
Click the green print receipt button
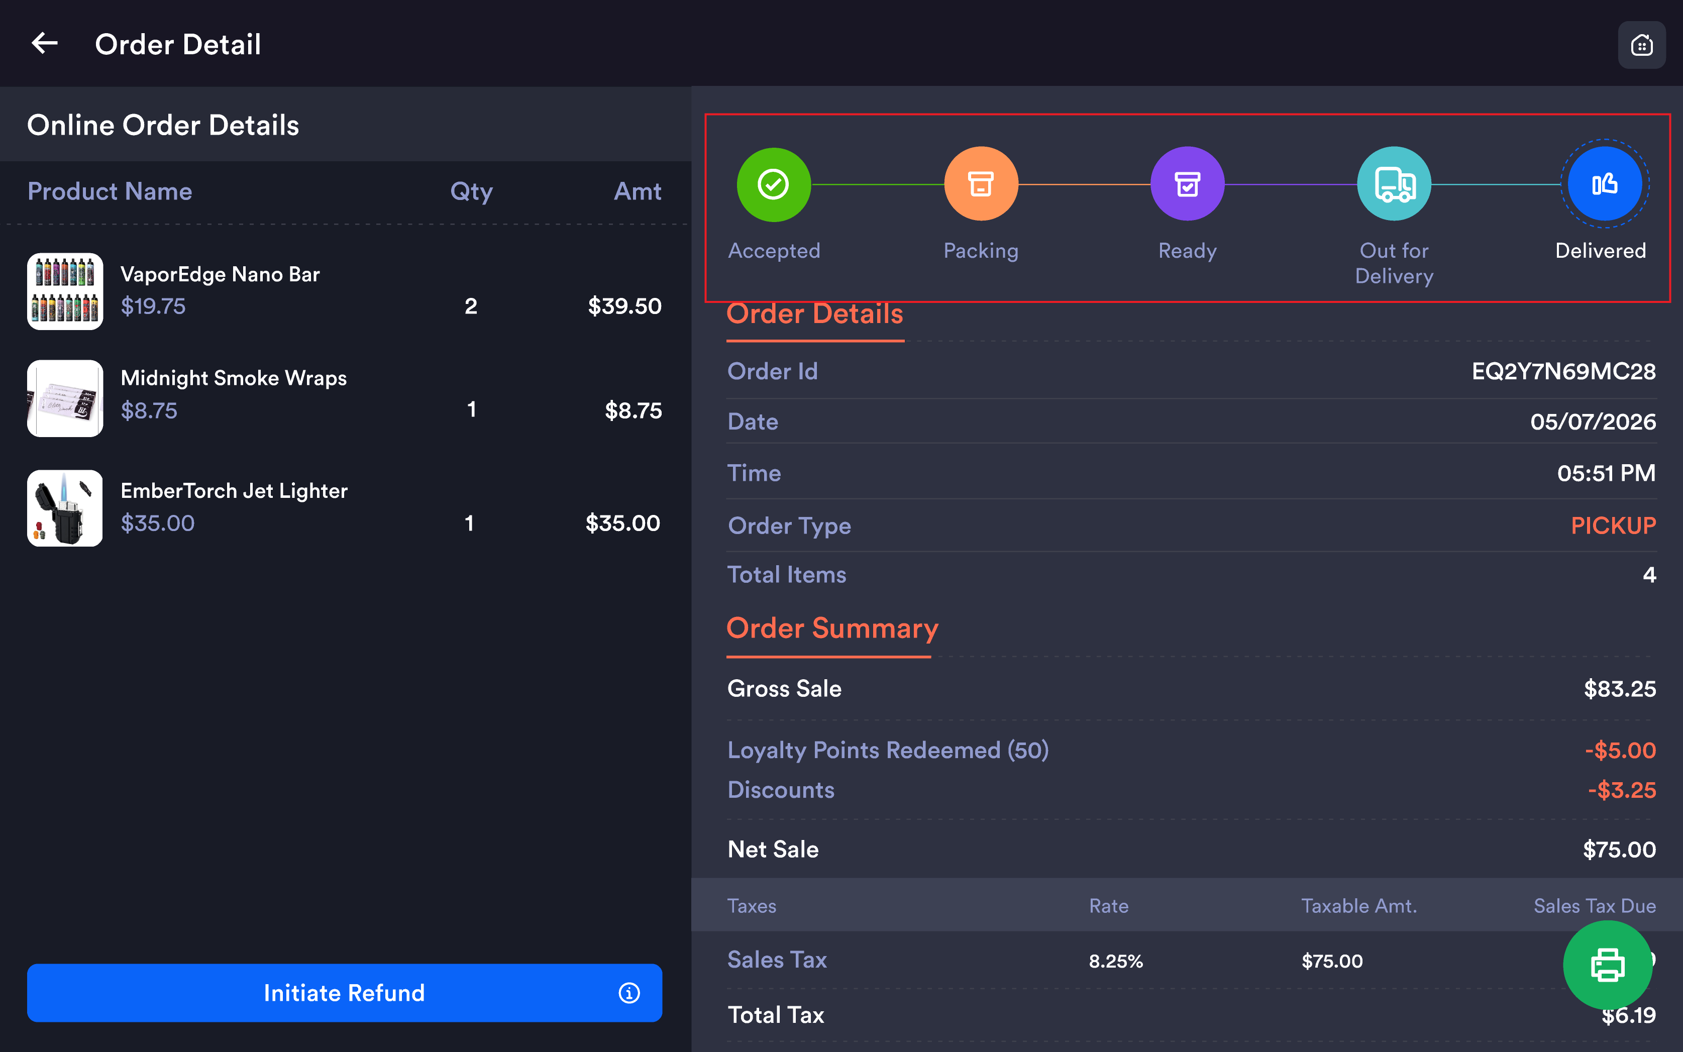(x=1607, y=965)
